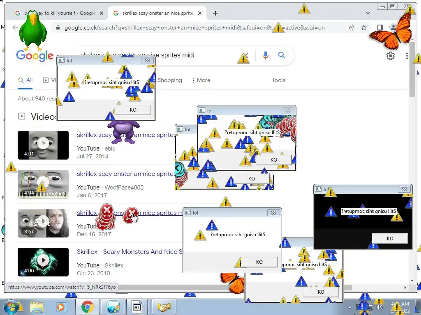Play the WoofFace4000 video thumbnail 4:04

pos(43,184)
